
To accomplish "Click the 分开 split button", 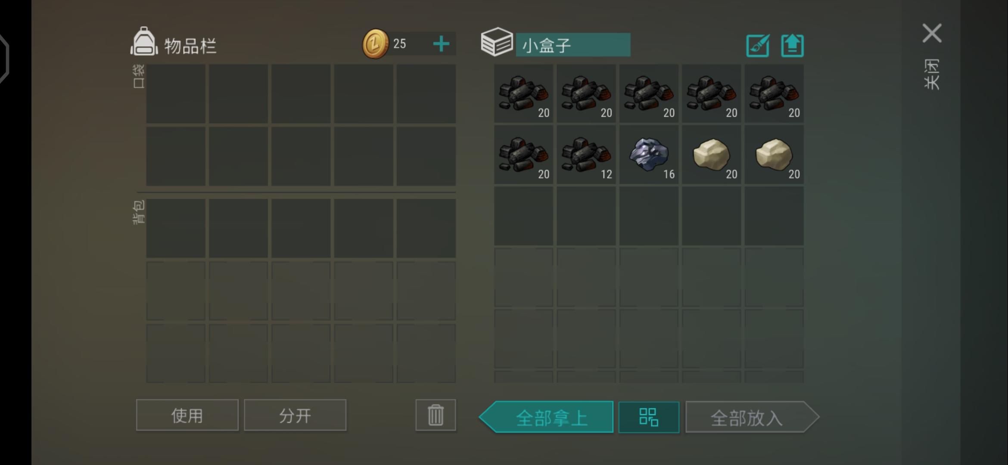I will pyautogui.click(x=295, y=415).
